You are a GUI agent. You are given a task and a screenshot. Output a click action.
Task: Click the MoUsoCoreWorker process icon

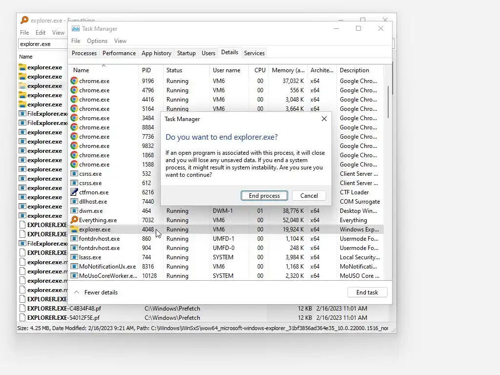point(74,275)
